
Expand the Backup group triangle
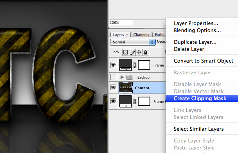[x=122, y=77]
